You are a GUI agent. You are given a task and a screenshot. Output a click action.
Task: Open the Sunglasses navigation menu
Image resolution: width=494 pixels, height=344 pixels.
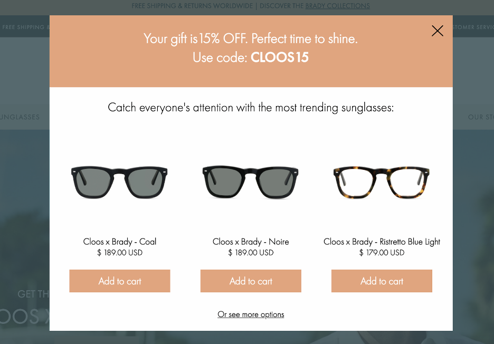[x=18, y=117]
